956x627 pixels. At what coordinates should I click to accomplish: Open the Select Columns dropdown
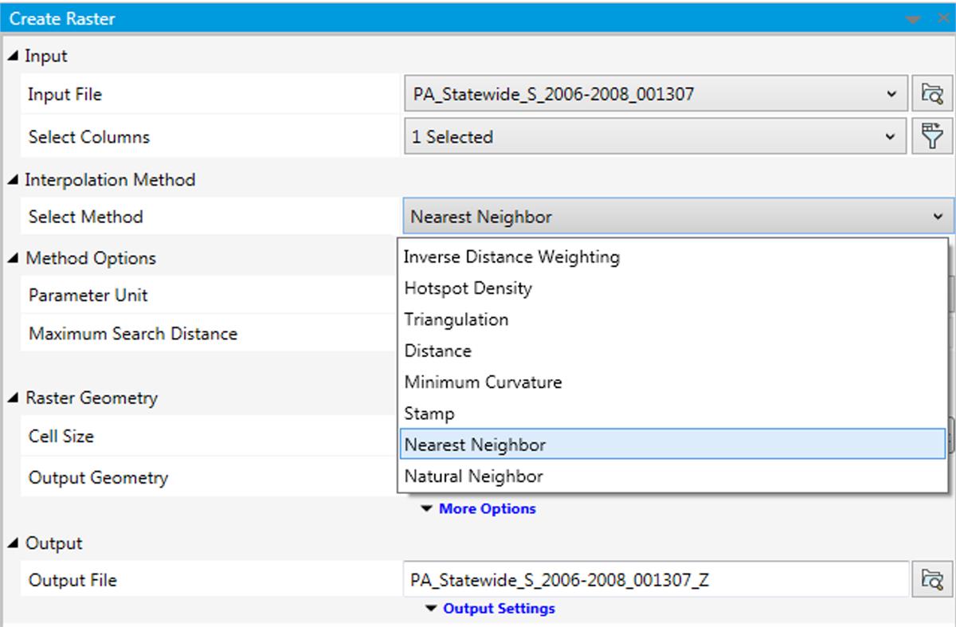(x=891, y=136)
